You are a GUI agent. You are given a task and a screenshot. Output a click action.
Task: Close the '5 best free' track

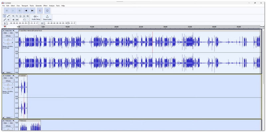click(x=3, y=31)
